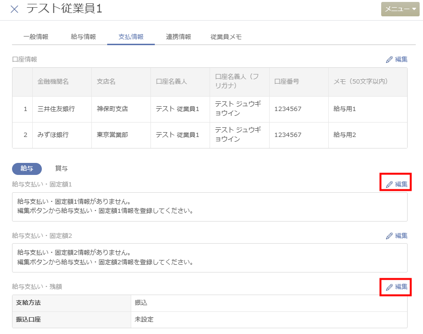Image resolution: width=423 pixels, height=334 pixels.
Task: Click the pencil edit icon for 口座情報
Action: [390, 60]
